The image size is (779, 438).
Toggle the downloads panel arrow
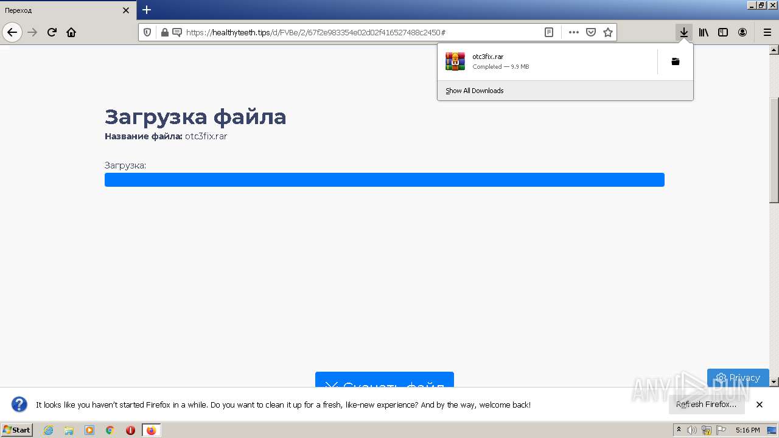pos(684,32)
